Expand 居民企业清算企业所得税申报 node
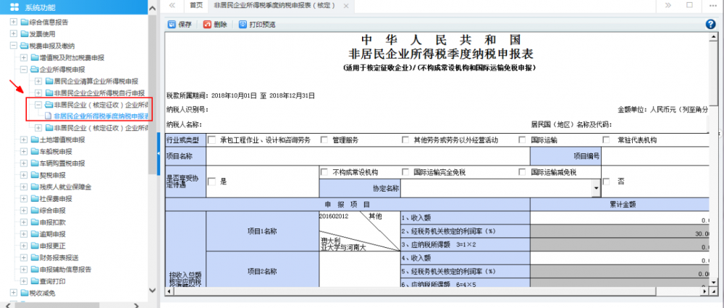724x308 pixels. [38, 81]
